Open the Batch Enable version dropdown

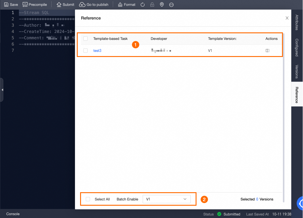(x=166, y=199)
